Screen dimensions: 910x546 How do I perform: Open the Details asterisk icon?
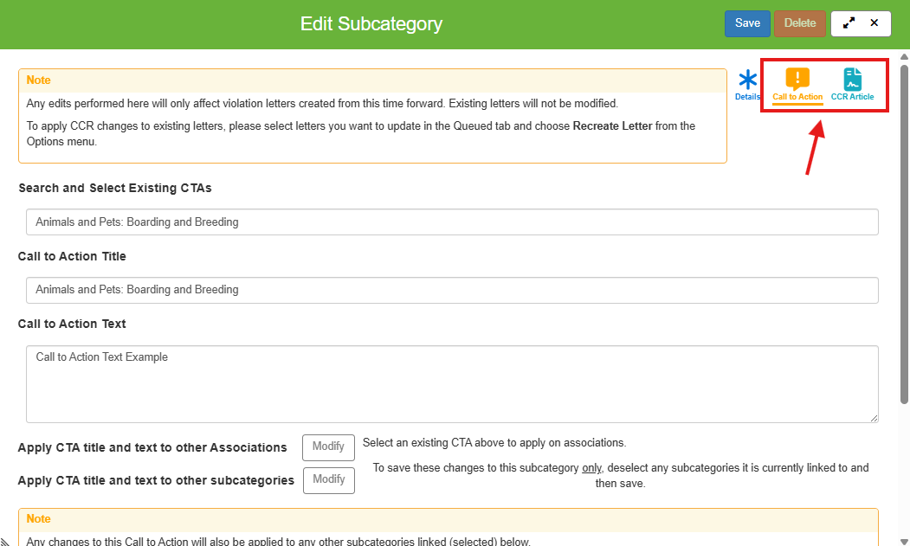point(747,80)
